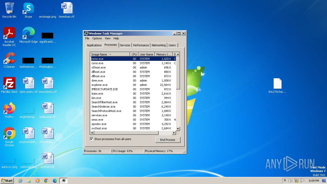Switch to the Applications tab
The height and width of the screenshot is (184, 327).
click(x=94, y=45)
